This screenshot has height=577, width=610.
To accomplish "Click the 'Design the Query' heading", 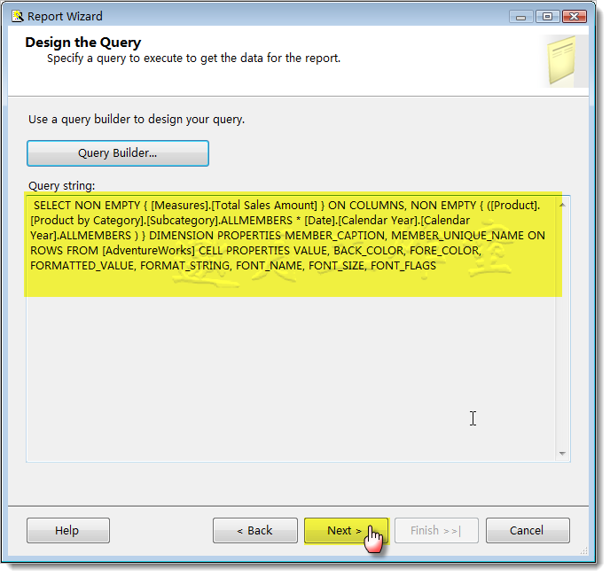I will 83,43.
